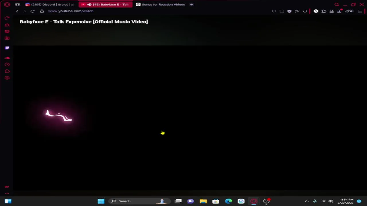Click the pin icon in address bar

274,11
